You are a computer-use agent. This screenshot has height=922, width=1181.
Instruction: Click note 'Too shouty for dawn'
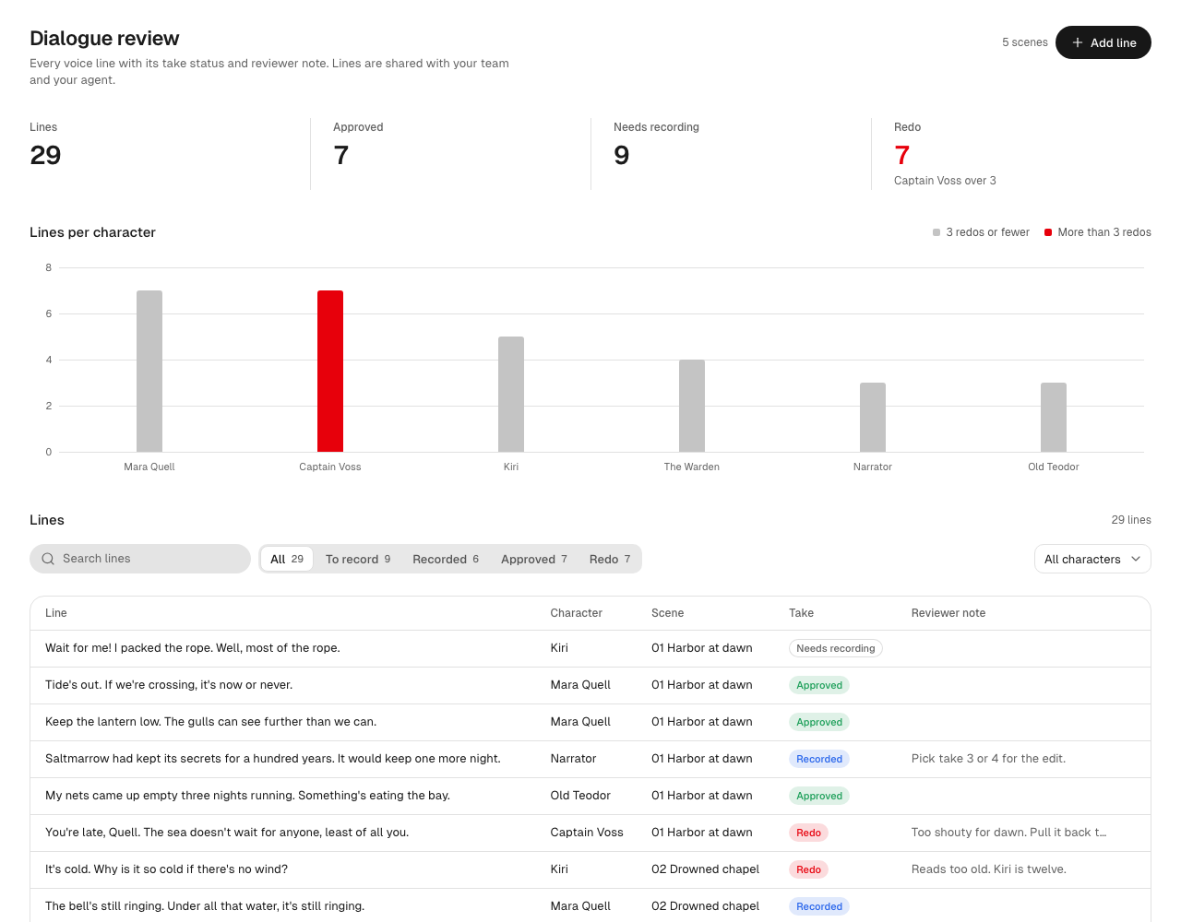coord(1009,833)
